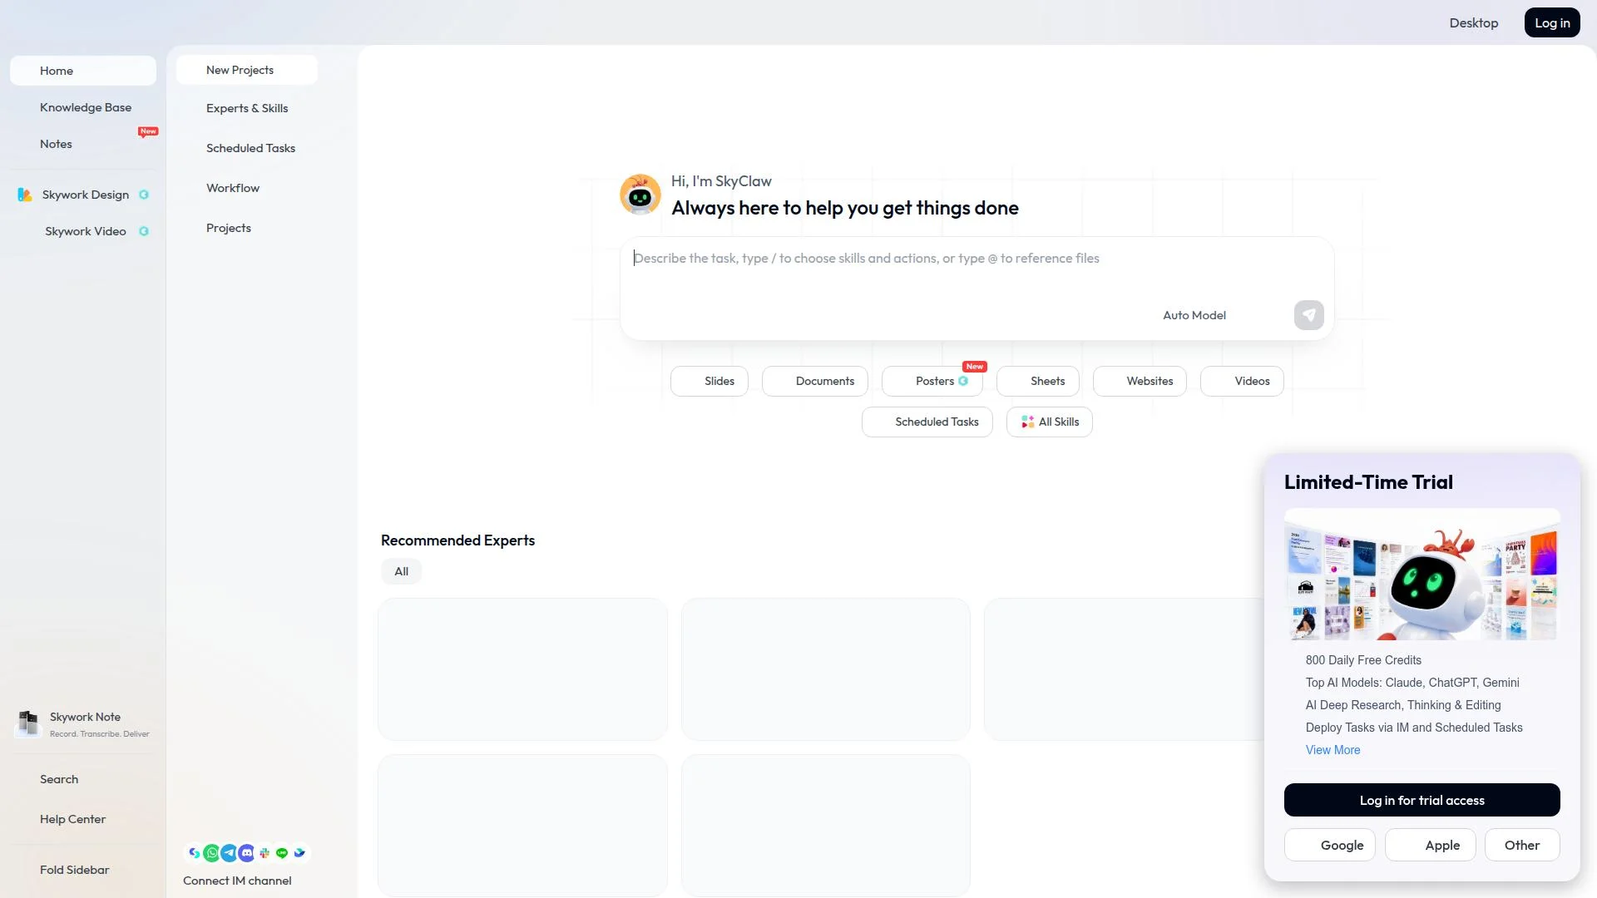
Task: Open Notes in the sidebar
Action: coord(83,144)
